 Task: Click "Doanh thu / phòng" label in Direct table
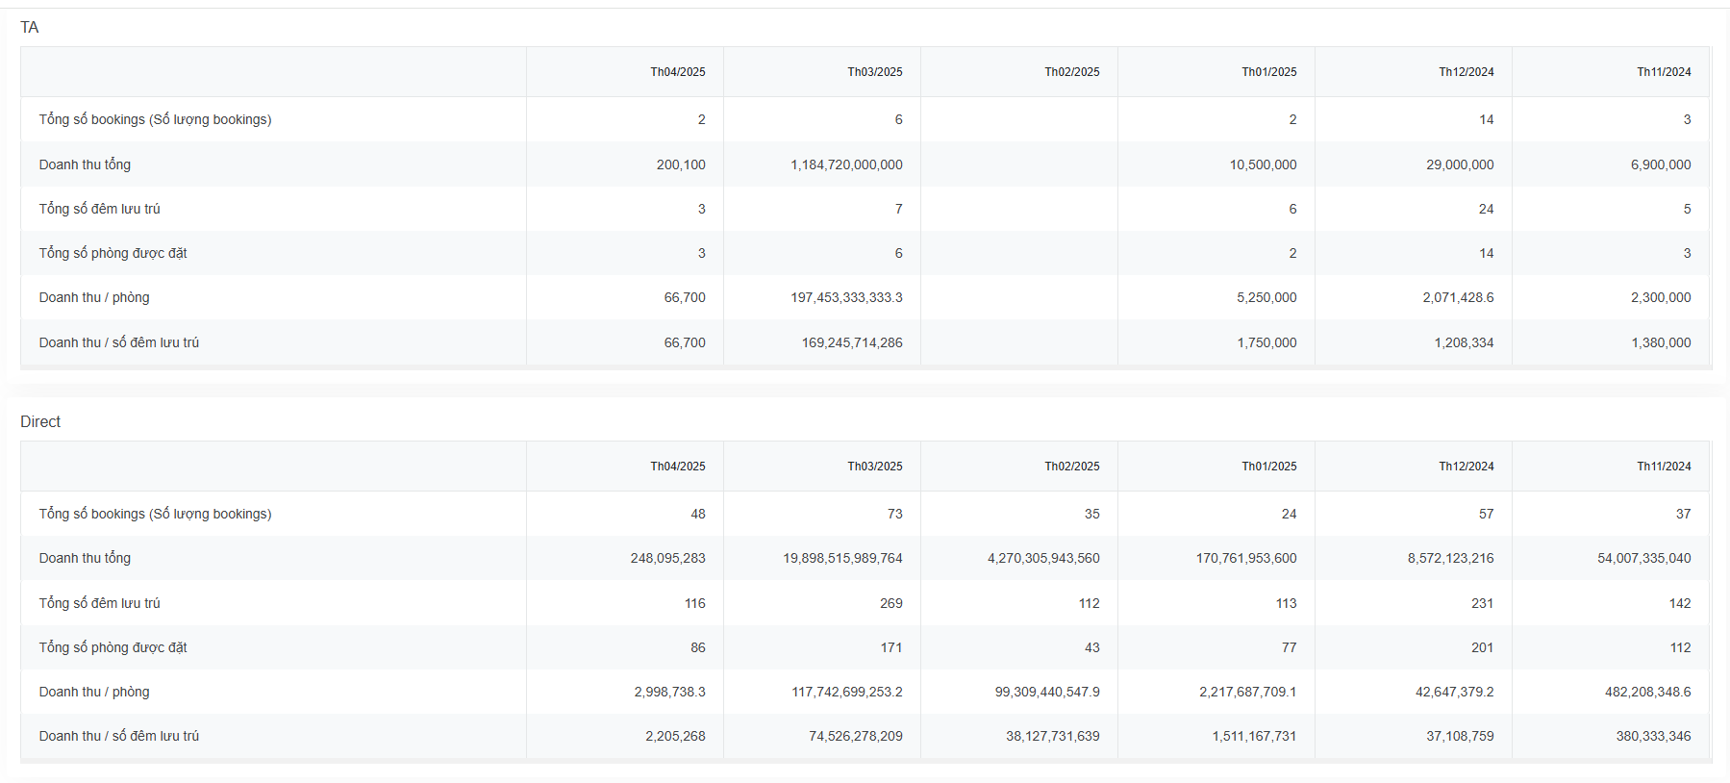click(94, 692)
